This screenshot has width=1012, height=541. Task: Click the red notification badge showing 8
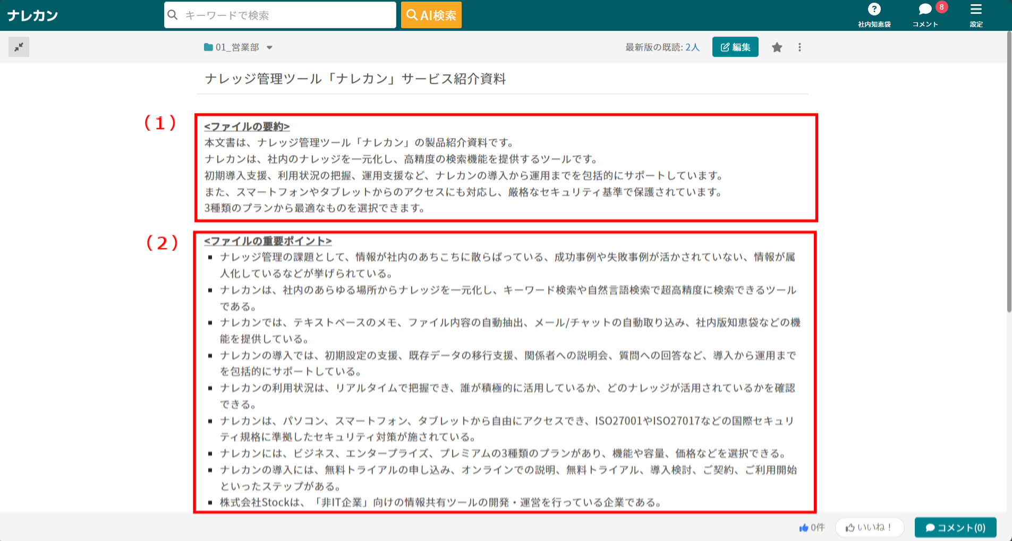[941, 7]
